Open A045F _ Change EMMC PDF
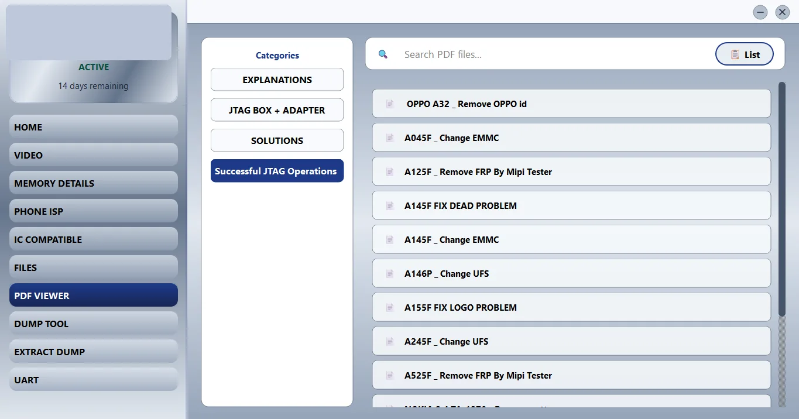 tap(571, 138)
